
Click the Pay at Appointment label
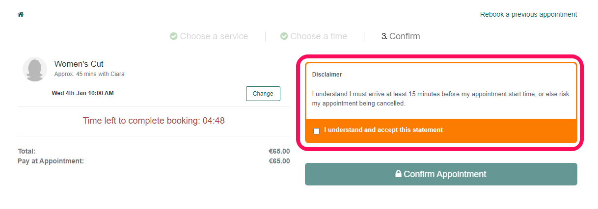51,161
